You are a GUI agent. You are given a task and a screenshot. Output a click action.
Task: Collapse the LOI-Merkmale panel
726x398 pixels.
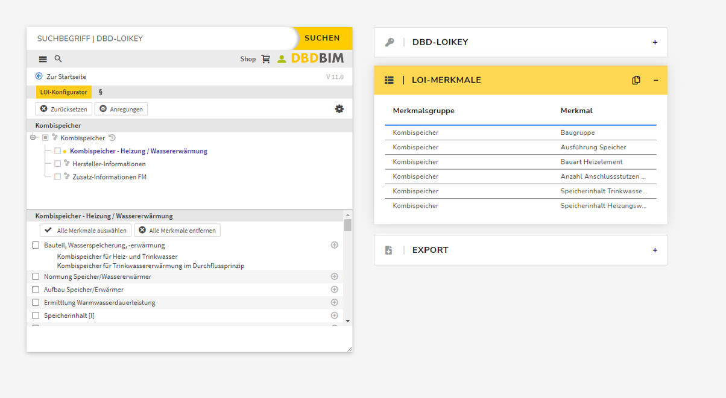656,80
